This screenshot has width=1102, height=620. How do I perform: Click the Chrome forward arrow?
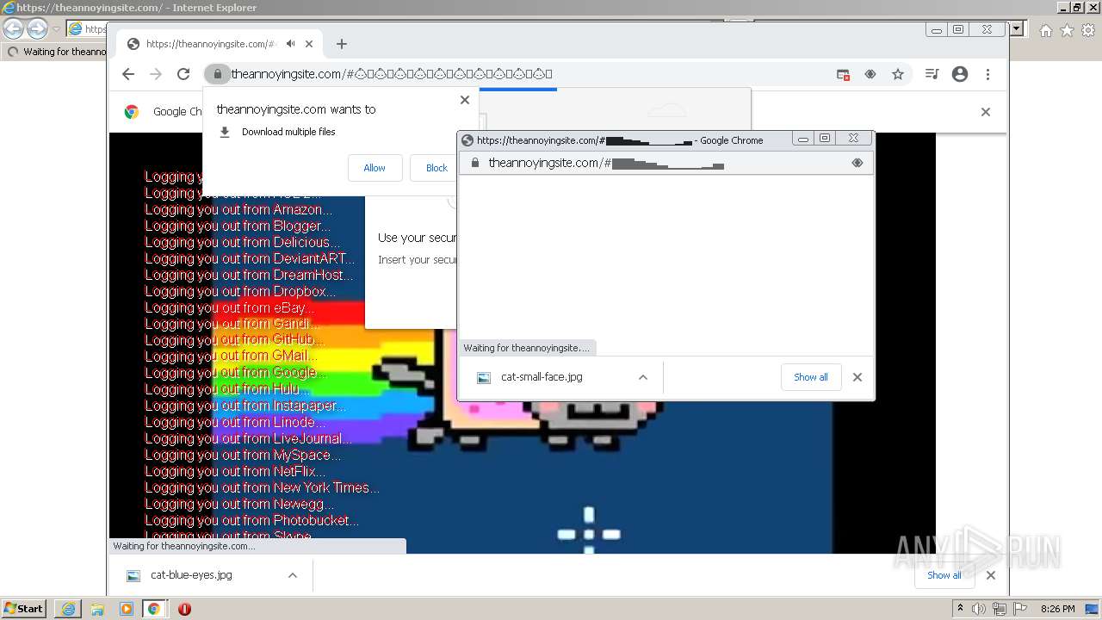click(x=156, y=74)
